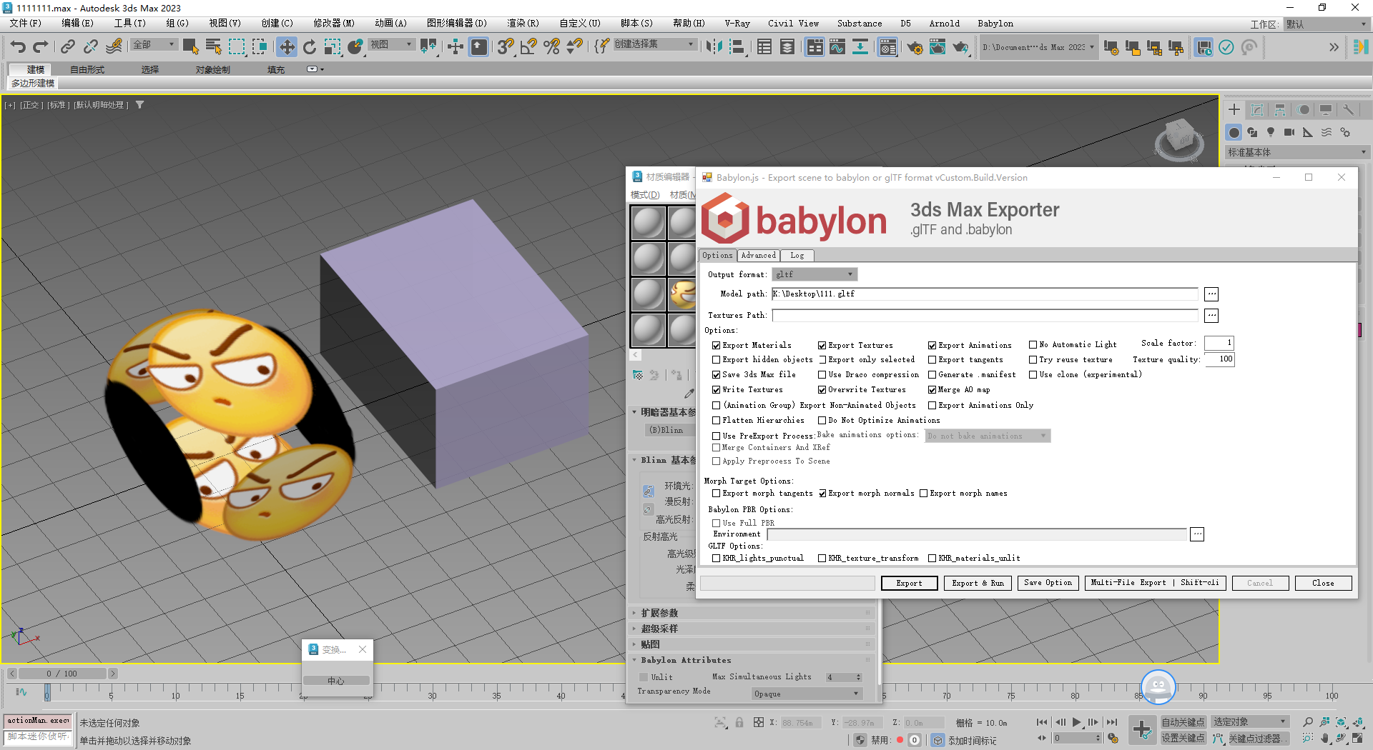Open the selection filter 全部 dropdown

[153, 45]
